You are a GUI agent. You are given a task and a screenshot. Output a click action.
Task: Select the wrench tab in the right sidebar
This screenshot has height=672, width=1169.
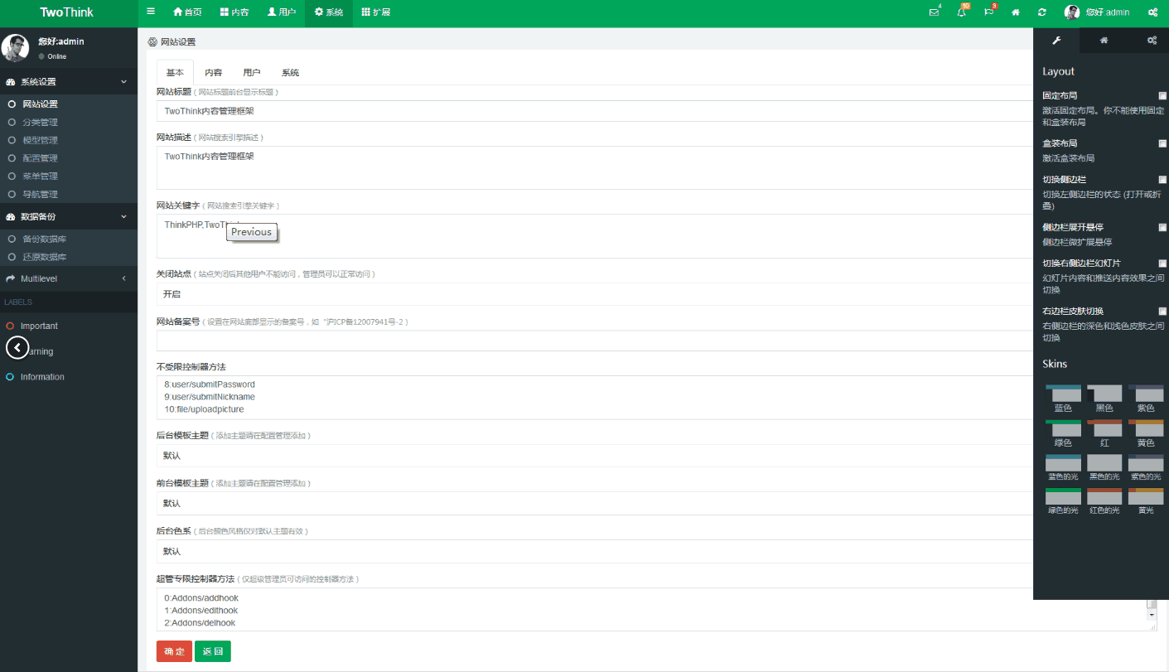(1055, 40)
